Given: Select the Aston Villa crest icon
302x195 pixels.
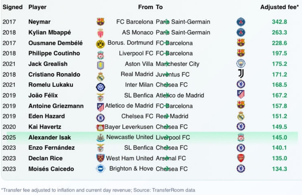Looking at the screenshot, I should [100, 64].
